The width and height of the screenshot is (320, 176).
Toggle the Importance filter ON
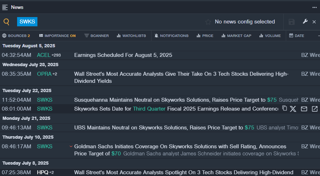[57, 36]
